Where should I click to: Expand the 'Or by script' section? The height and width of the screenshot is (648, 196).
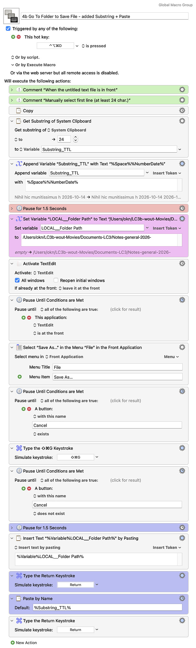13,57
